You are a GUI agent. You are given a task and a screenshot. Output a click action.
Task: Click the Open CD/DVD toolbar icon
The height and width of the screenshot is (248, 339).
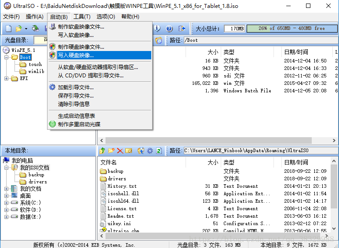pyautogui.click(x=36, y=29)
